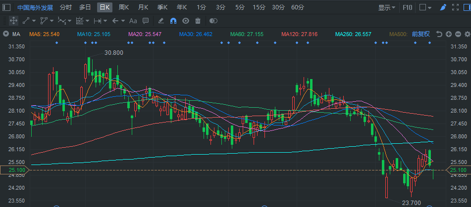Click the 中国海外发展 stock name
Screen dimensions: 471x207
coord(35,7)
